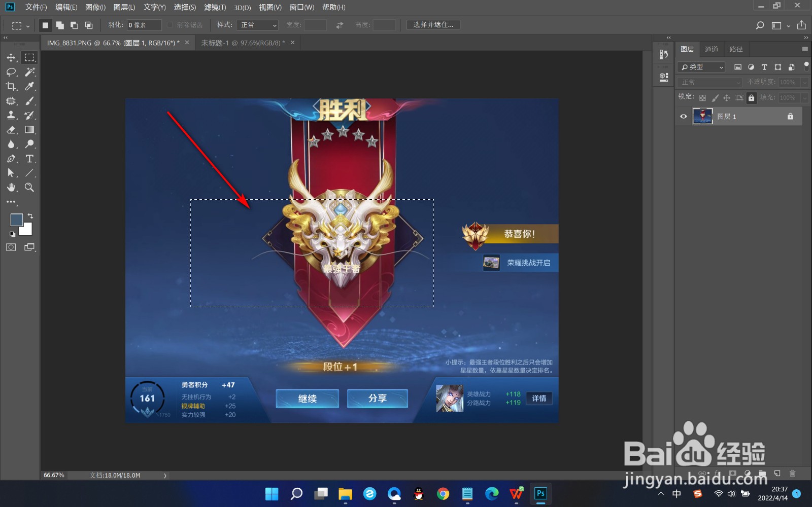Select the Brush tool
This screenshot has width=812, height=507.
(30, 101)
